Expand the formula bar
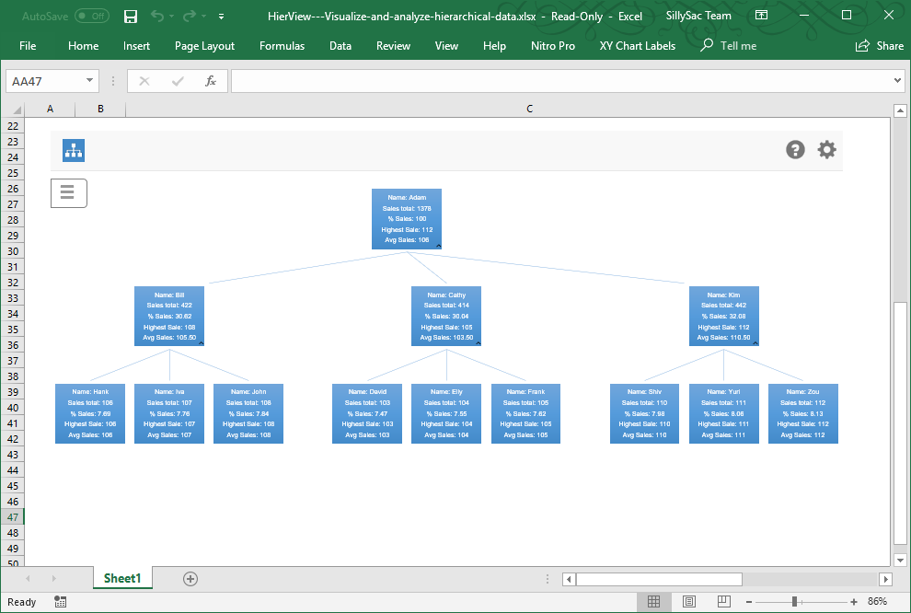The width and height of the screenshot is (911, 613). [x=898, y=81]
